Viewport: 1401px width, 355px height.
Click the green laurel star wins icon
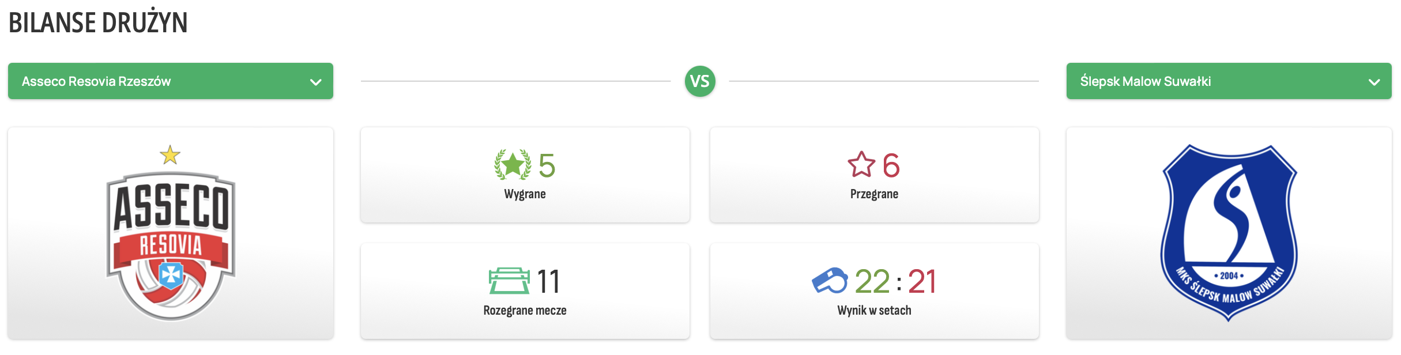pos(513,165)
